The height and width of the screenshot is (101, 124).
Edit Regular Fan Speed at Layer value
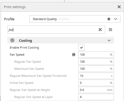point(96,97)
